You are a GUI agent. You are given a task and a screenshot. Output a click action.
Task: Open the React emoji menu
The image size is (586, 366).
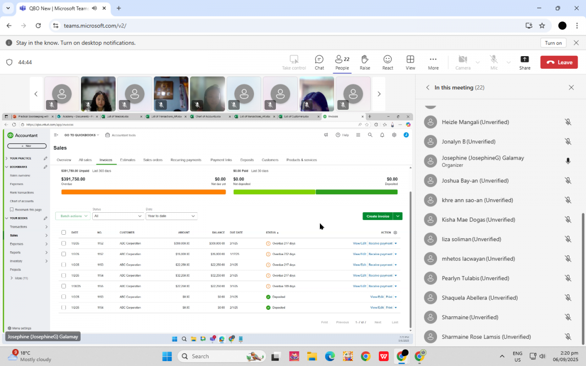coord(387,62)
